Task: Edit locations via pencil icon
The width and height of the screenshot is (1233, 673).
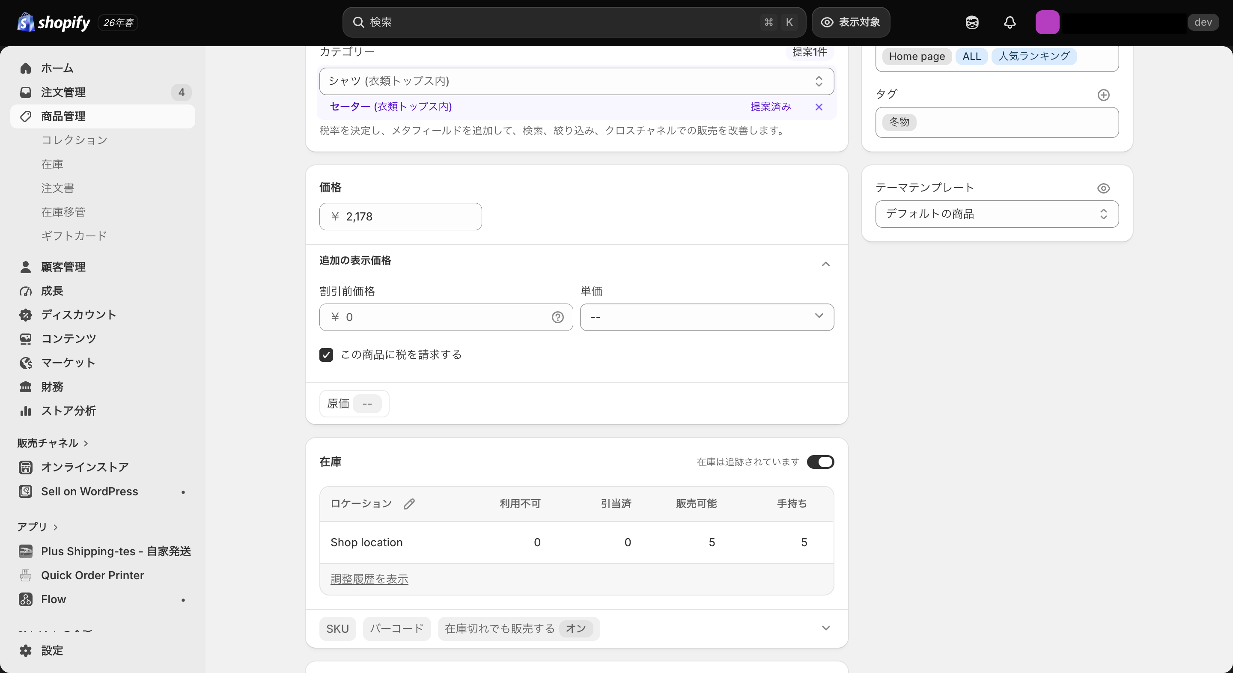Action: click(409, 503)
